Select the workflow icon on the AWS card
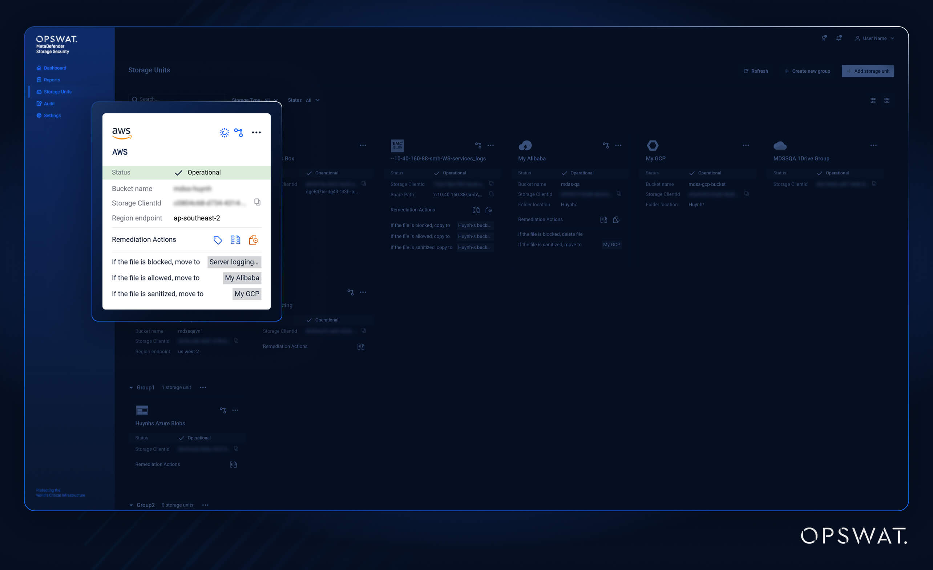This screenshot has height=570, width=933. pyautogui.click(x=239, y=132)
